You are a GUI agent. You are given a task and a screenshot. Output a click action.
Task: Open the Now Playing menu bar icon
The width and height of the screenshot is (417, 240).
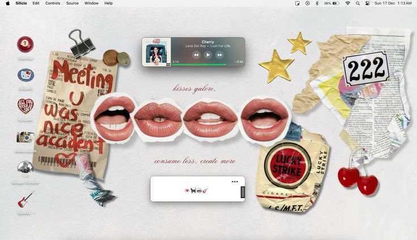tap(308, 3)
